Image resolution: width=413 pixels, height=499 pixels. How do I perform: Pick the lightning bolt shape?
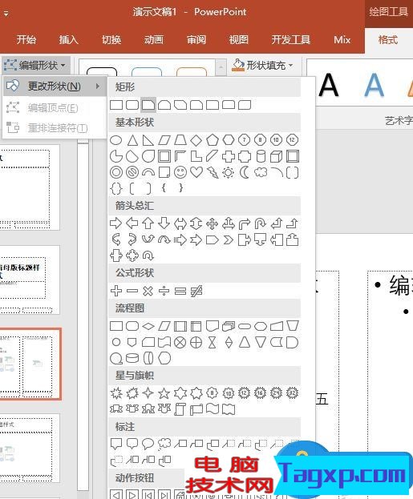[x=213, y=172]
